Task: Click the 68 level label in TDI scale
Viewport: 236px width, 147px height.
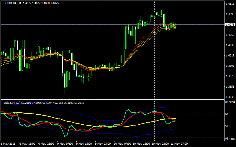Action: click(x=227, y=114)
